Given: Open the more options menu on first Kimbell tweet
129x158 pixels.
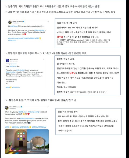Looking at the screenshot, I should click(x=48, y=22).
